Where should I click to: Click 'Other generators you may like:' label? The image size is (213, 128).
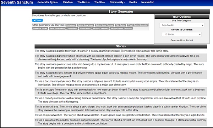[48, 25]
